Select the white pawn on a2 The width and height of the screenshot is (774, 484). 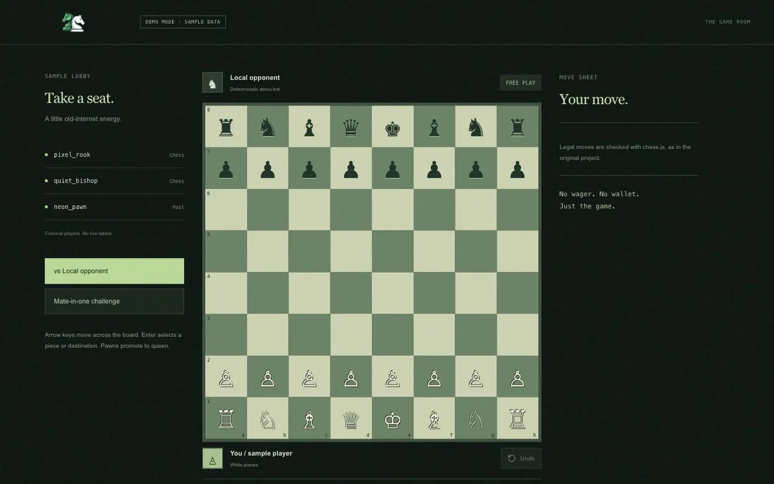[226, 377]
